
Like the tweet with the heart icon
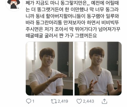[x=79, y=101]
